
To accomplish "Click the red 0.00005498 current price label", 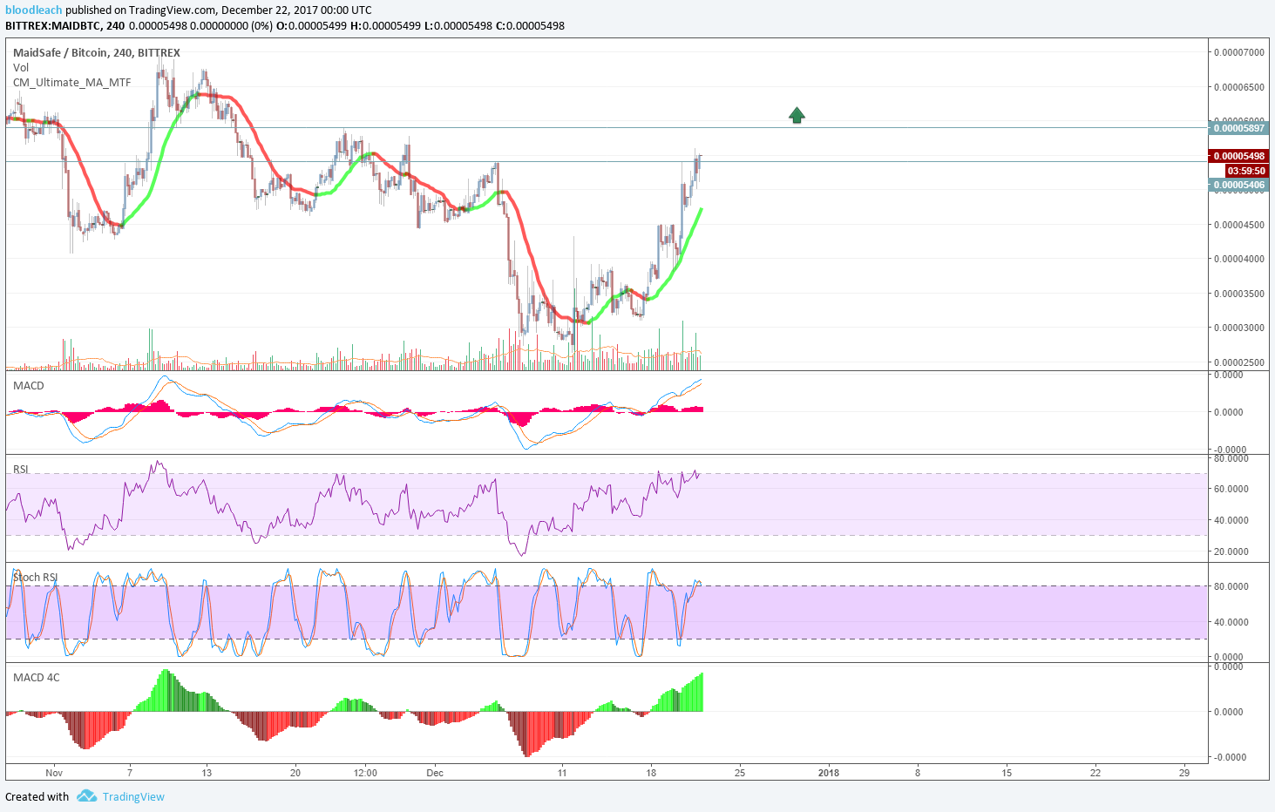I will [x=1238, y=156].
